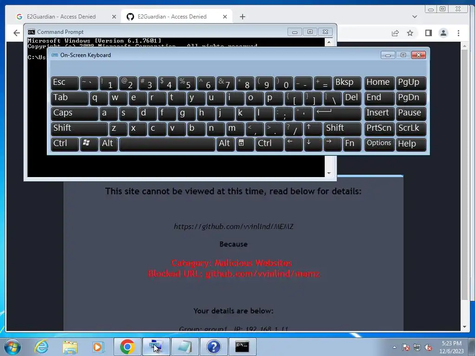
Task: Open the notepad-like taskbar icon
Action: coord(185,347)
